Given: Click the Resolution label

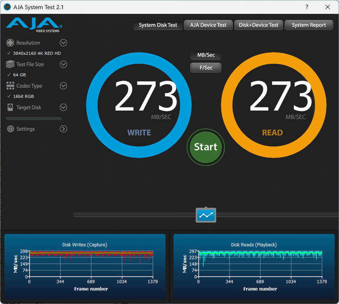Looking at the screenshot, I should pos(28,43).
